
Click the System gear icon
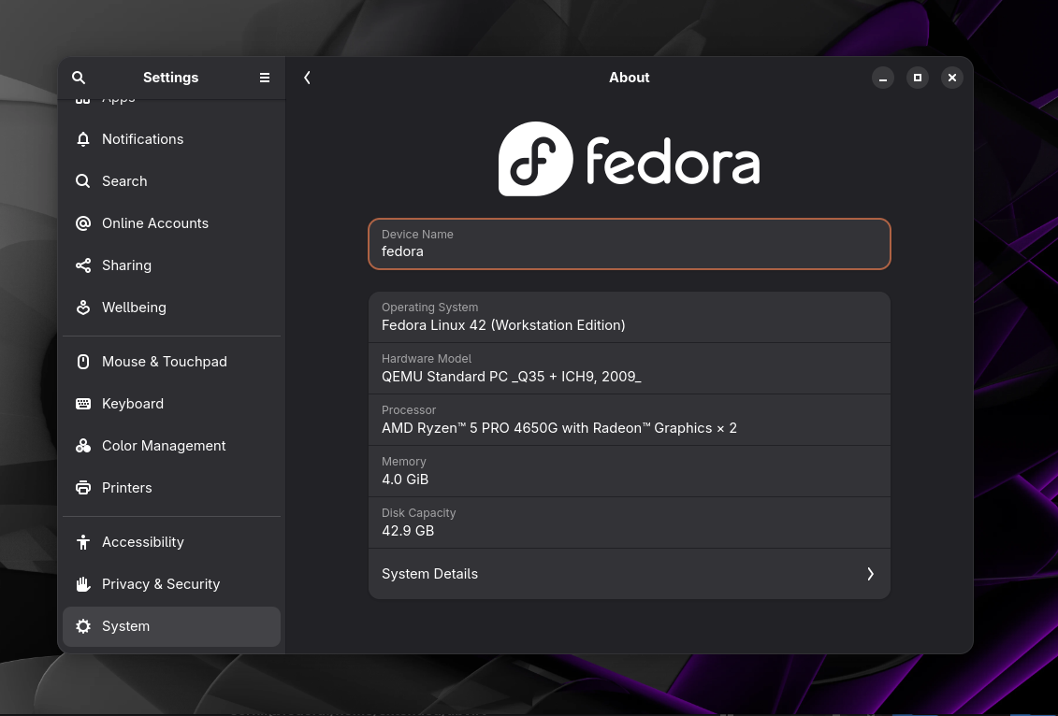pos(82,625)
